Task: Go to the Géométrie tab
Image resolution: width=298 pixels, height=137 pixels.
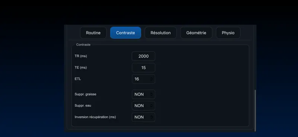Action: (x=196, y=33)
